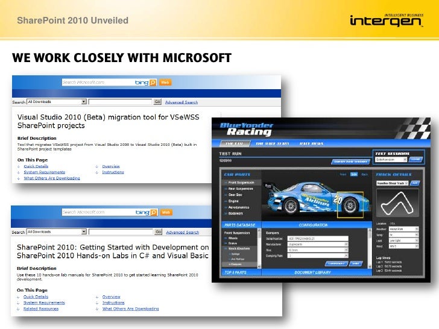
Task: Switch to the Race News tab
Action: [x=311, y=143]
